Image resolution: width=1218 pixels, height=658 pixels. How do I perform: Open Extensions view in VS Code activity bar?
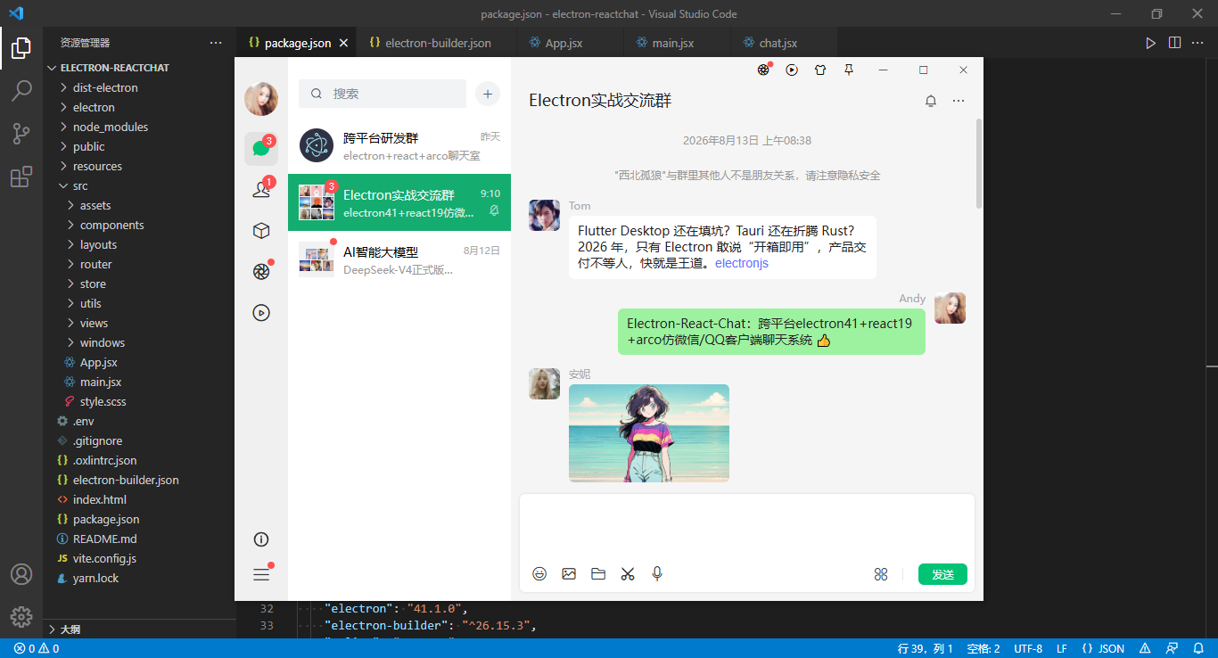(x=21, y=177)
